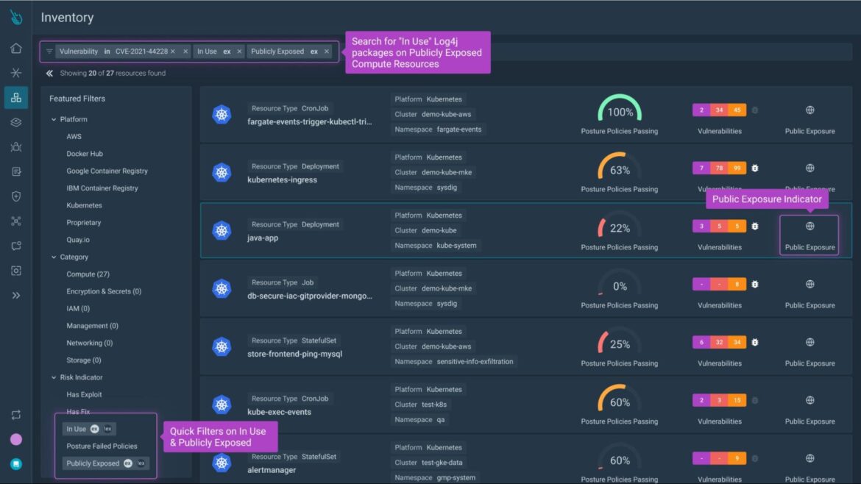Filter by IBM Container Registry
This screenshot has width=861, height=484.
102,188
